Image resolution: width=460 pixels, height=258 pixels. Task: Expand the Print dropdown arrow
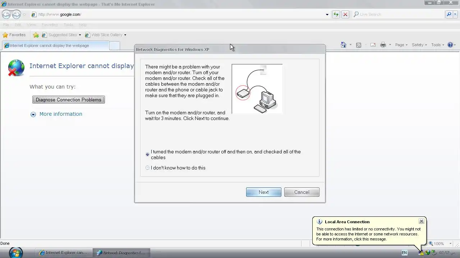390,45
